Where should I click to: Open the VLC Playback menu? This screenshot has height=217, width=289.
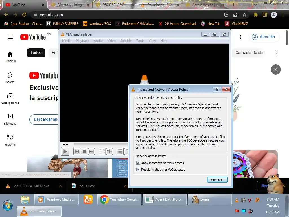pos(83,41)
